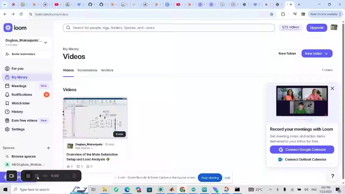Open the Main Substation video thumbnail
Viewport: 345px width, 194px height.
95,118
